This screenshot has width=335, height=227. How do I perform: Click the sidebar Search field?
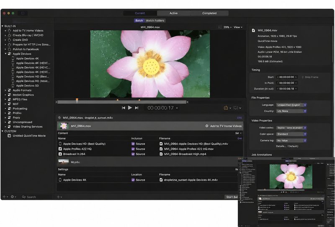[x=36, y=197]
